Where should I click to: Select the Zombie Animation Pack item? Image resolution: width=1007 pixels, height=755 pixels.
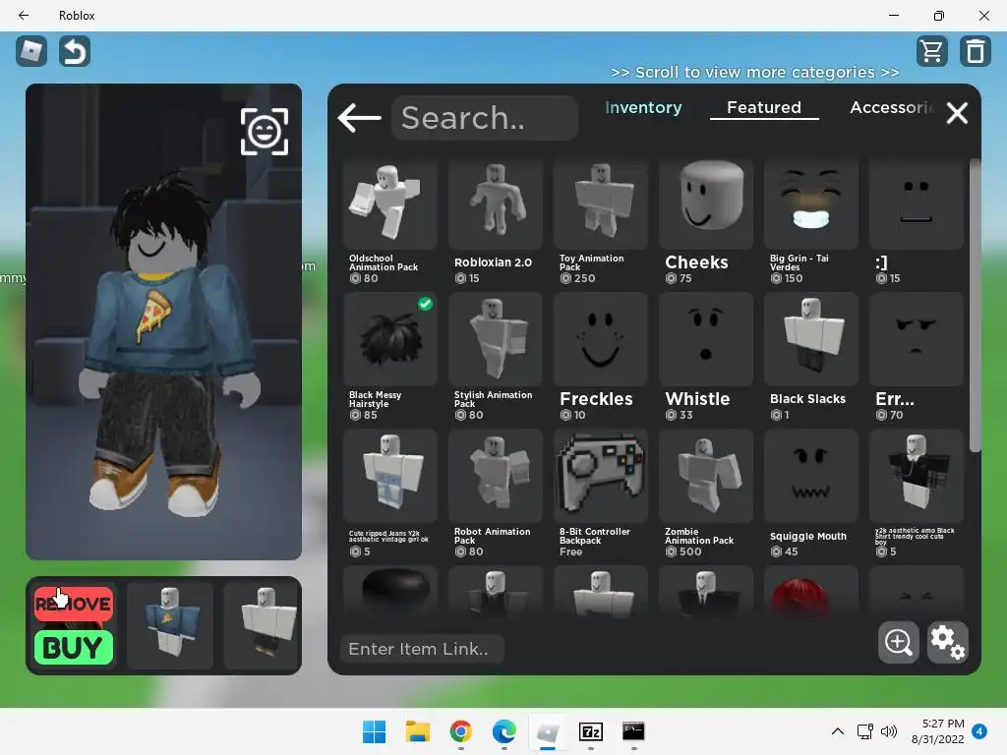(706, 494)
